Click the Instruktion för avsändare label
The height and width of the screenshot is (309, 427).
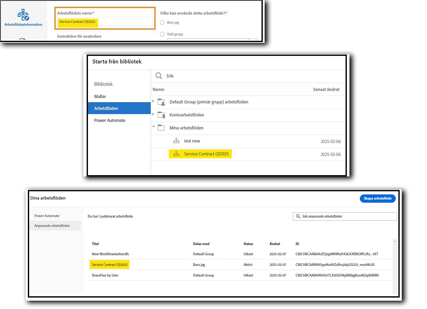tap(79, 36)
